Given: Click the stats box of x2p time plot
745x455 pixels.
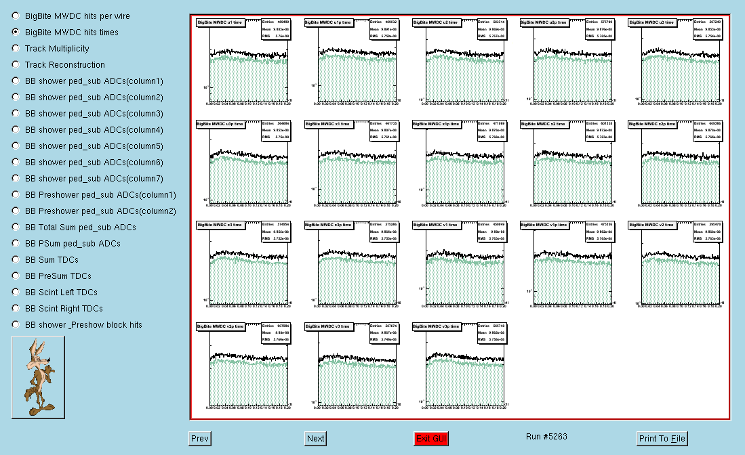Looking at the screenshot, I should pyautogui.click(x=707, y=131).
